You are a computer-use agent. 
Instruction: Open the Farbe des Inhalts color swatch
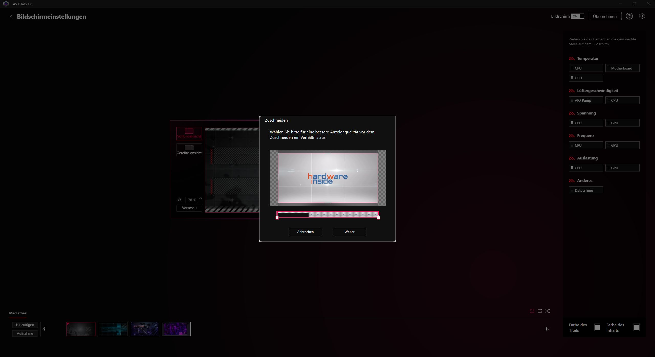point(637,327)
